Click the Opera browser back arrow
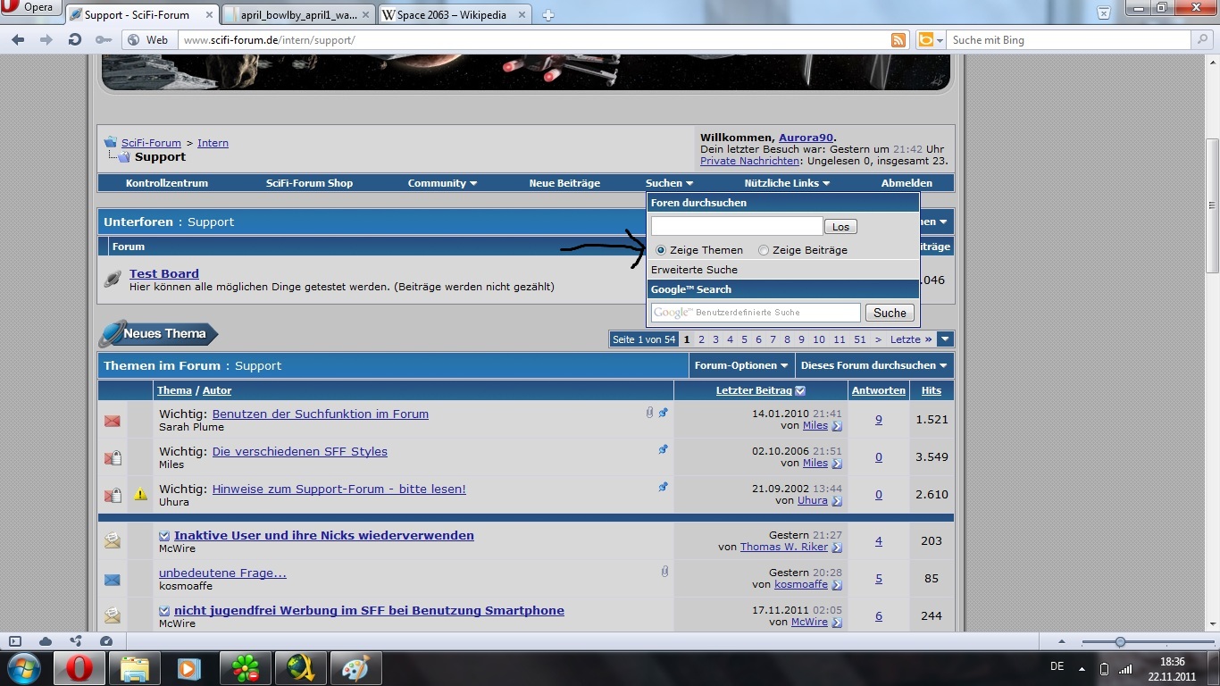This screenshot has width=1220, height=686. pos(18,40)
